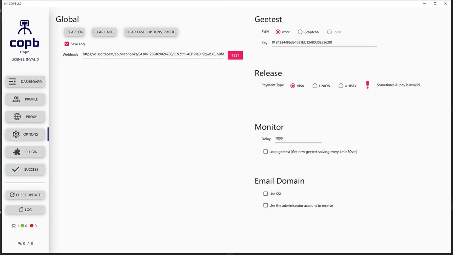Image resolution: width=453 pixels, height=255 pixels.
Task: Click the green status dot
Action: (x=22, y=226)
